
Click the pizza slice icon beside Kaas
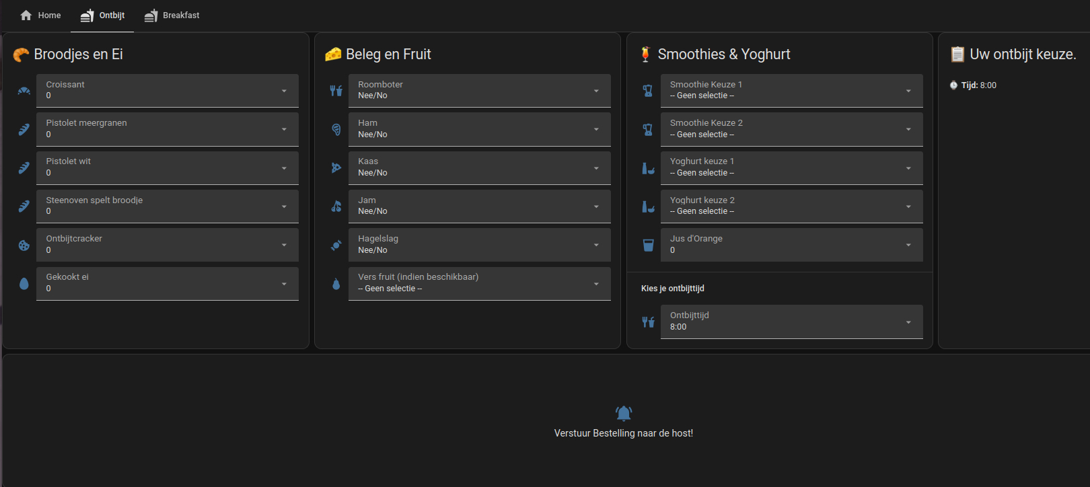tap(336, 168)
